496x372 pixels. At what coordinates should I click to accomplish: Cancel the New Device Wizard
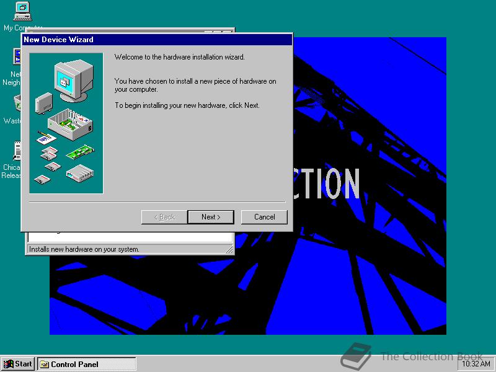pyautogui.click(x=264, y=217)
